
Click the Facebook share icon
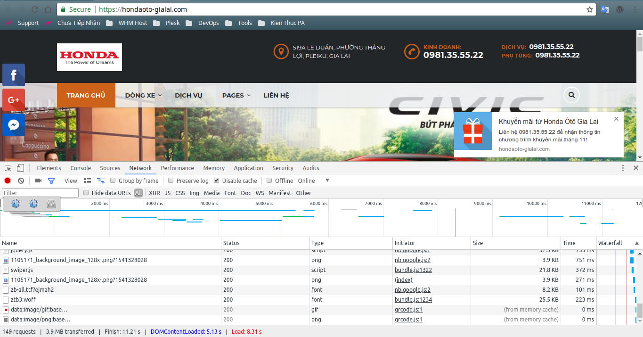[14, 75]
